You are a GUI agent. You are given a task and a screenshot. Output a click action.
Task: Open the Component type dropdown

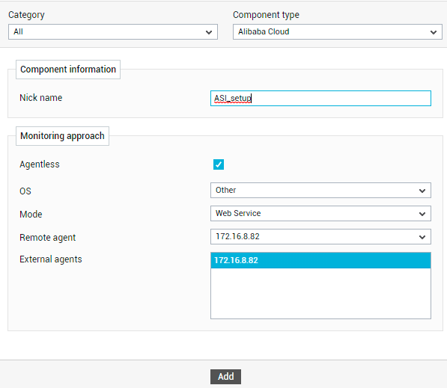(x=338, y=31)
